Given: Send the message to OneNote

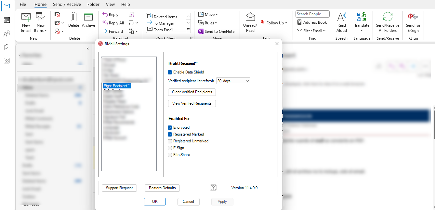Looking at the screenshot, I should (216, 31).
